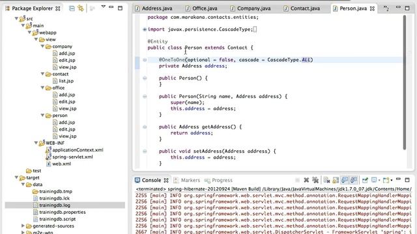Show hidden editor tabs list
Image resolution: width=417 pixels, height=234 pixels.
point(386,8)
